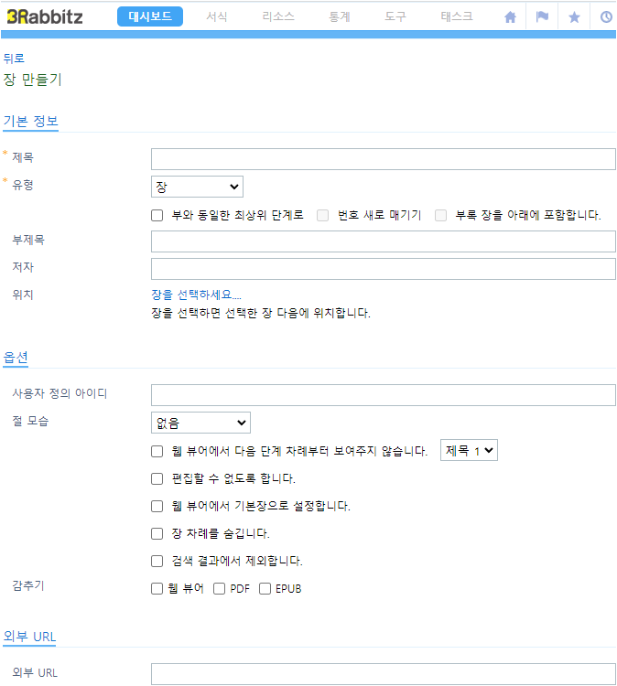Image resolution: width=617 pixels, height=686 pixels.
Task: Focus the 제목 title input field
Action: tap(384, 159)
